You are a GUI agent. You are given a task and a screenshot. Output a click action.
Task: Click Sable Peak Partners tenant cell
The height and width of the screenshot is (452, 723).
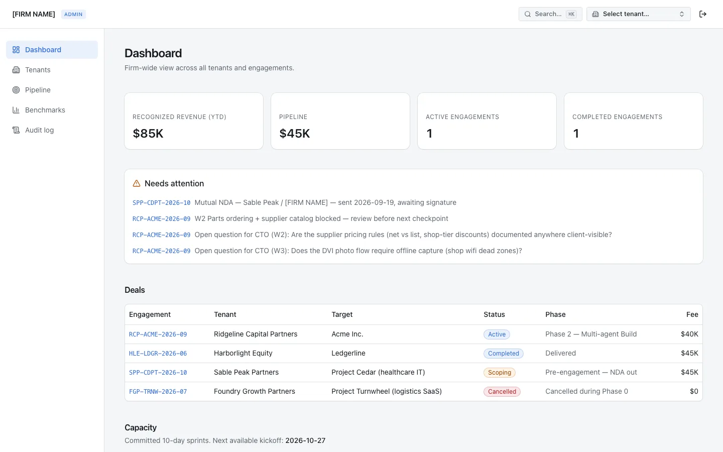click(246, 372)
